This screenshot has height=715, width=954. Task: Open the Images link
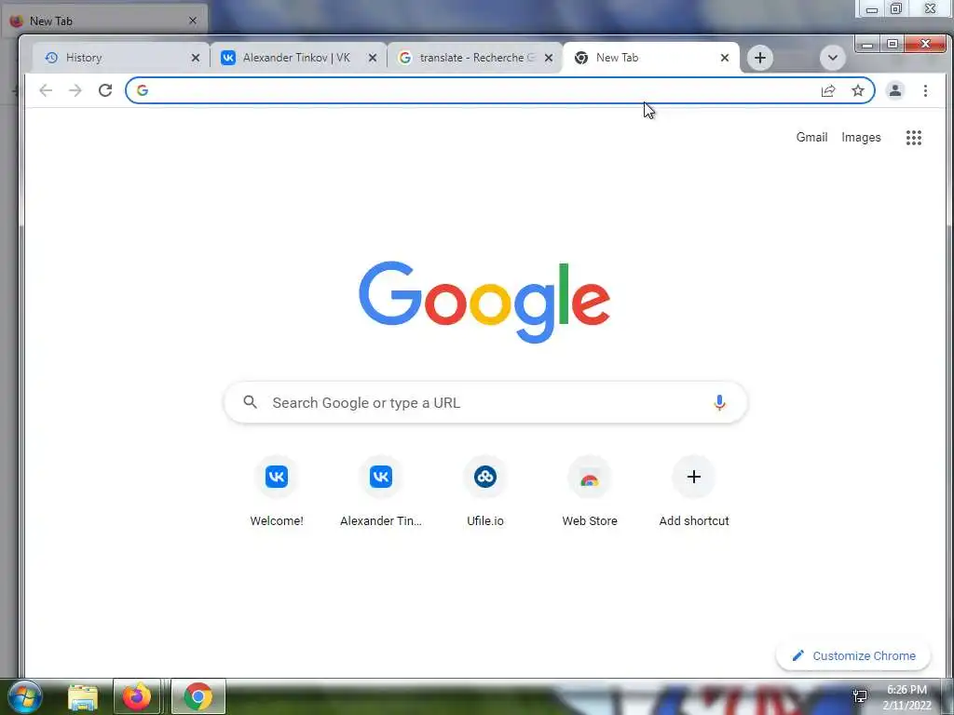click(x=861, y=138)
